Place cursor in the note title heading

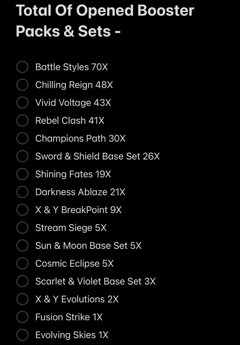pyautogui.click(x=105, y=21)
